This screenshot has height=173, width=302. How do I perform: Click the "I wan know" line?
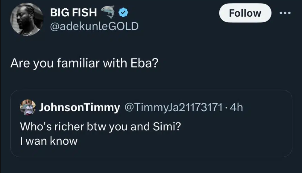pyautogui.click(x=49, y=141)
